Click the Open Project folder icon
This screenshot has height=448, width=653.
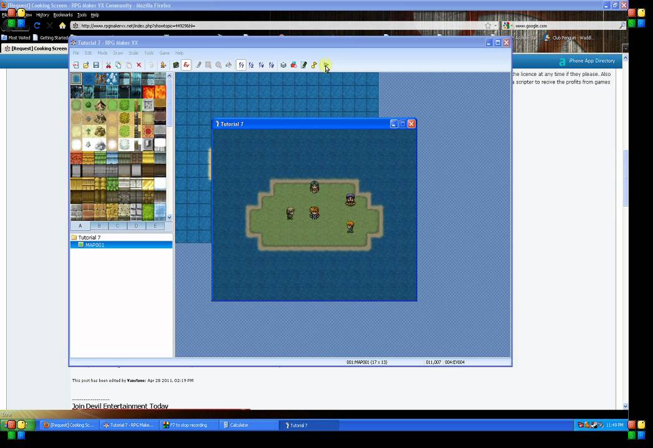click(x=86, y=65)
